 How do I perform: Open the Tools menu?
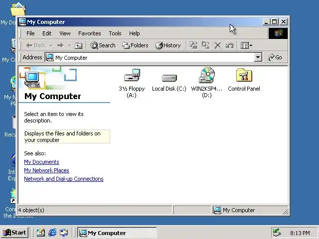[x=115, y=33]
